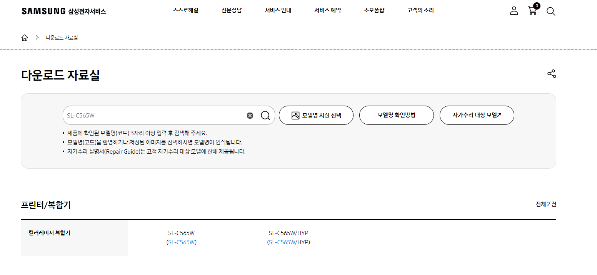This screenshot has height=275, width=597.
Task: Open the 서비스 예약 menu
Action: (x=327, y=10)
